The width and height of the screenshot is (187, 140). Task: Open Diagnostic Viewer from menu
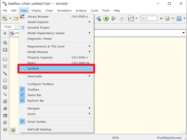click(56, 39)
